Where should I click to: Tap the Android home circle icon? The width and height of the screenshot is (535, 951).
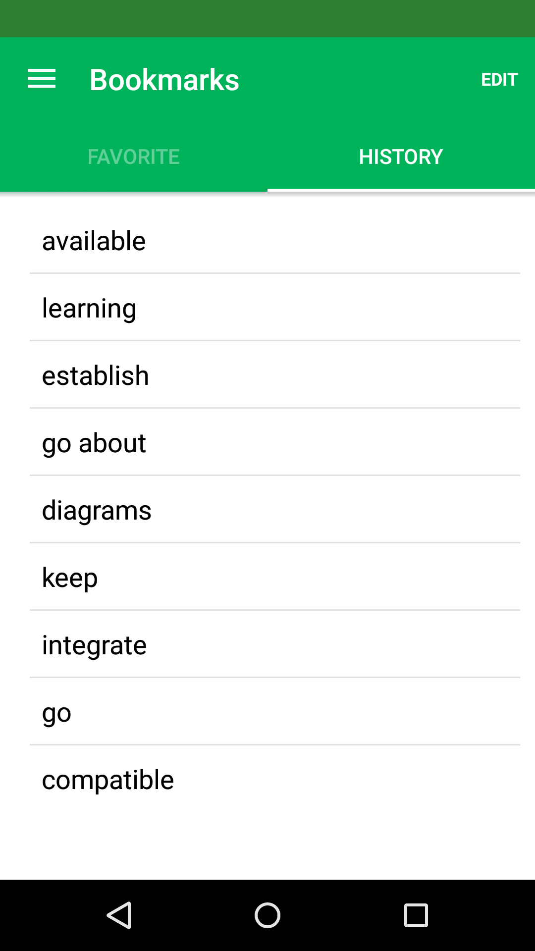point(267,915)
